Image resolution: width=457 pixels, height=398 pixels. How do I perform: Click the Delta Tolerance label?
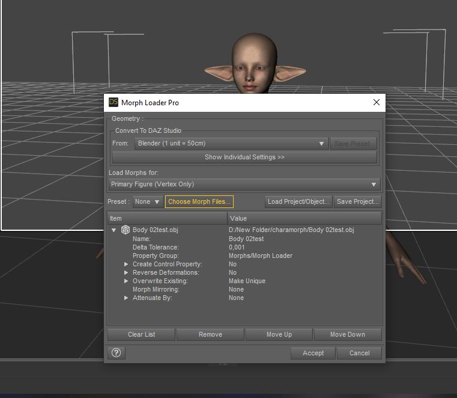[156, 247]
